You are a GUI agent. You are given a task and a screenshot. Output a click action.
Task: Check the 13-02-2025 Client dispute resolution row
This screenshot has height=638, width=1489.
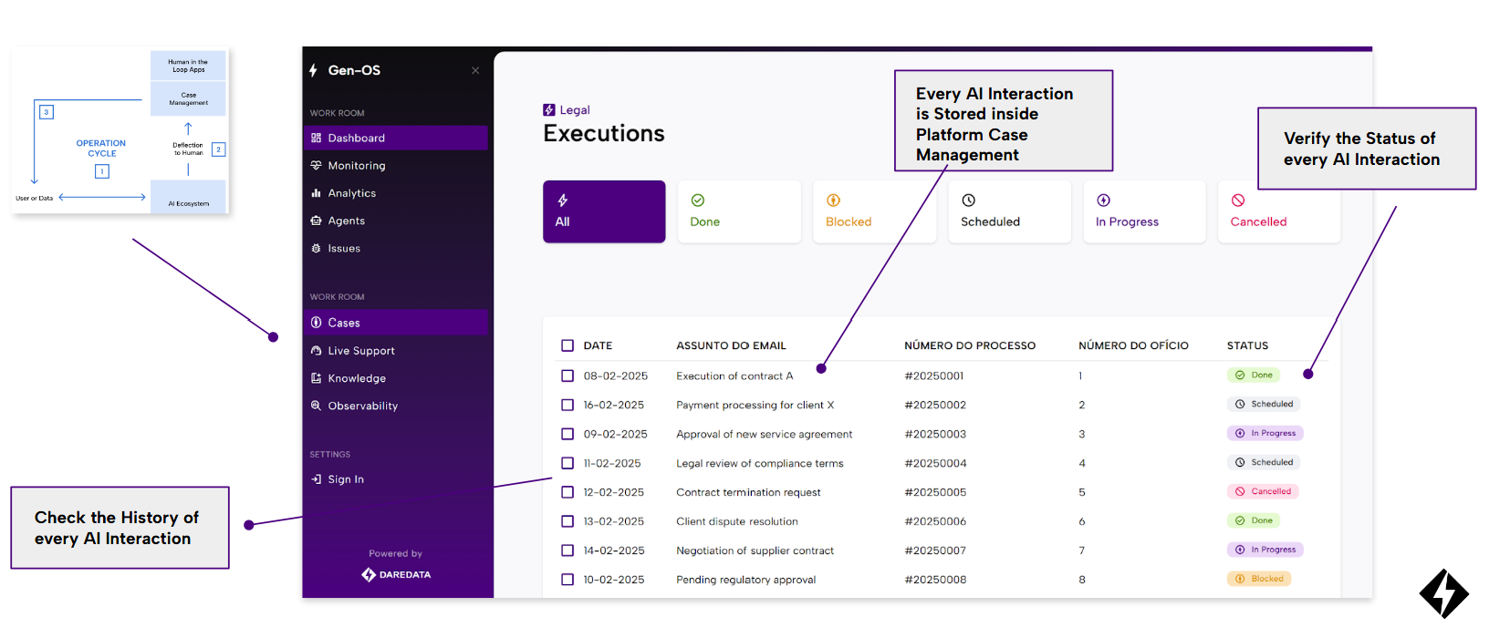567,521
